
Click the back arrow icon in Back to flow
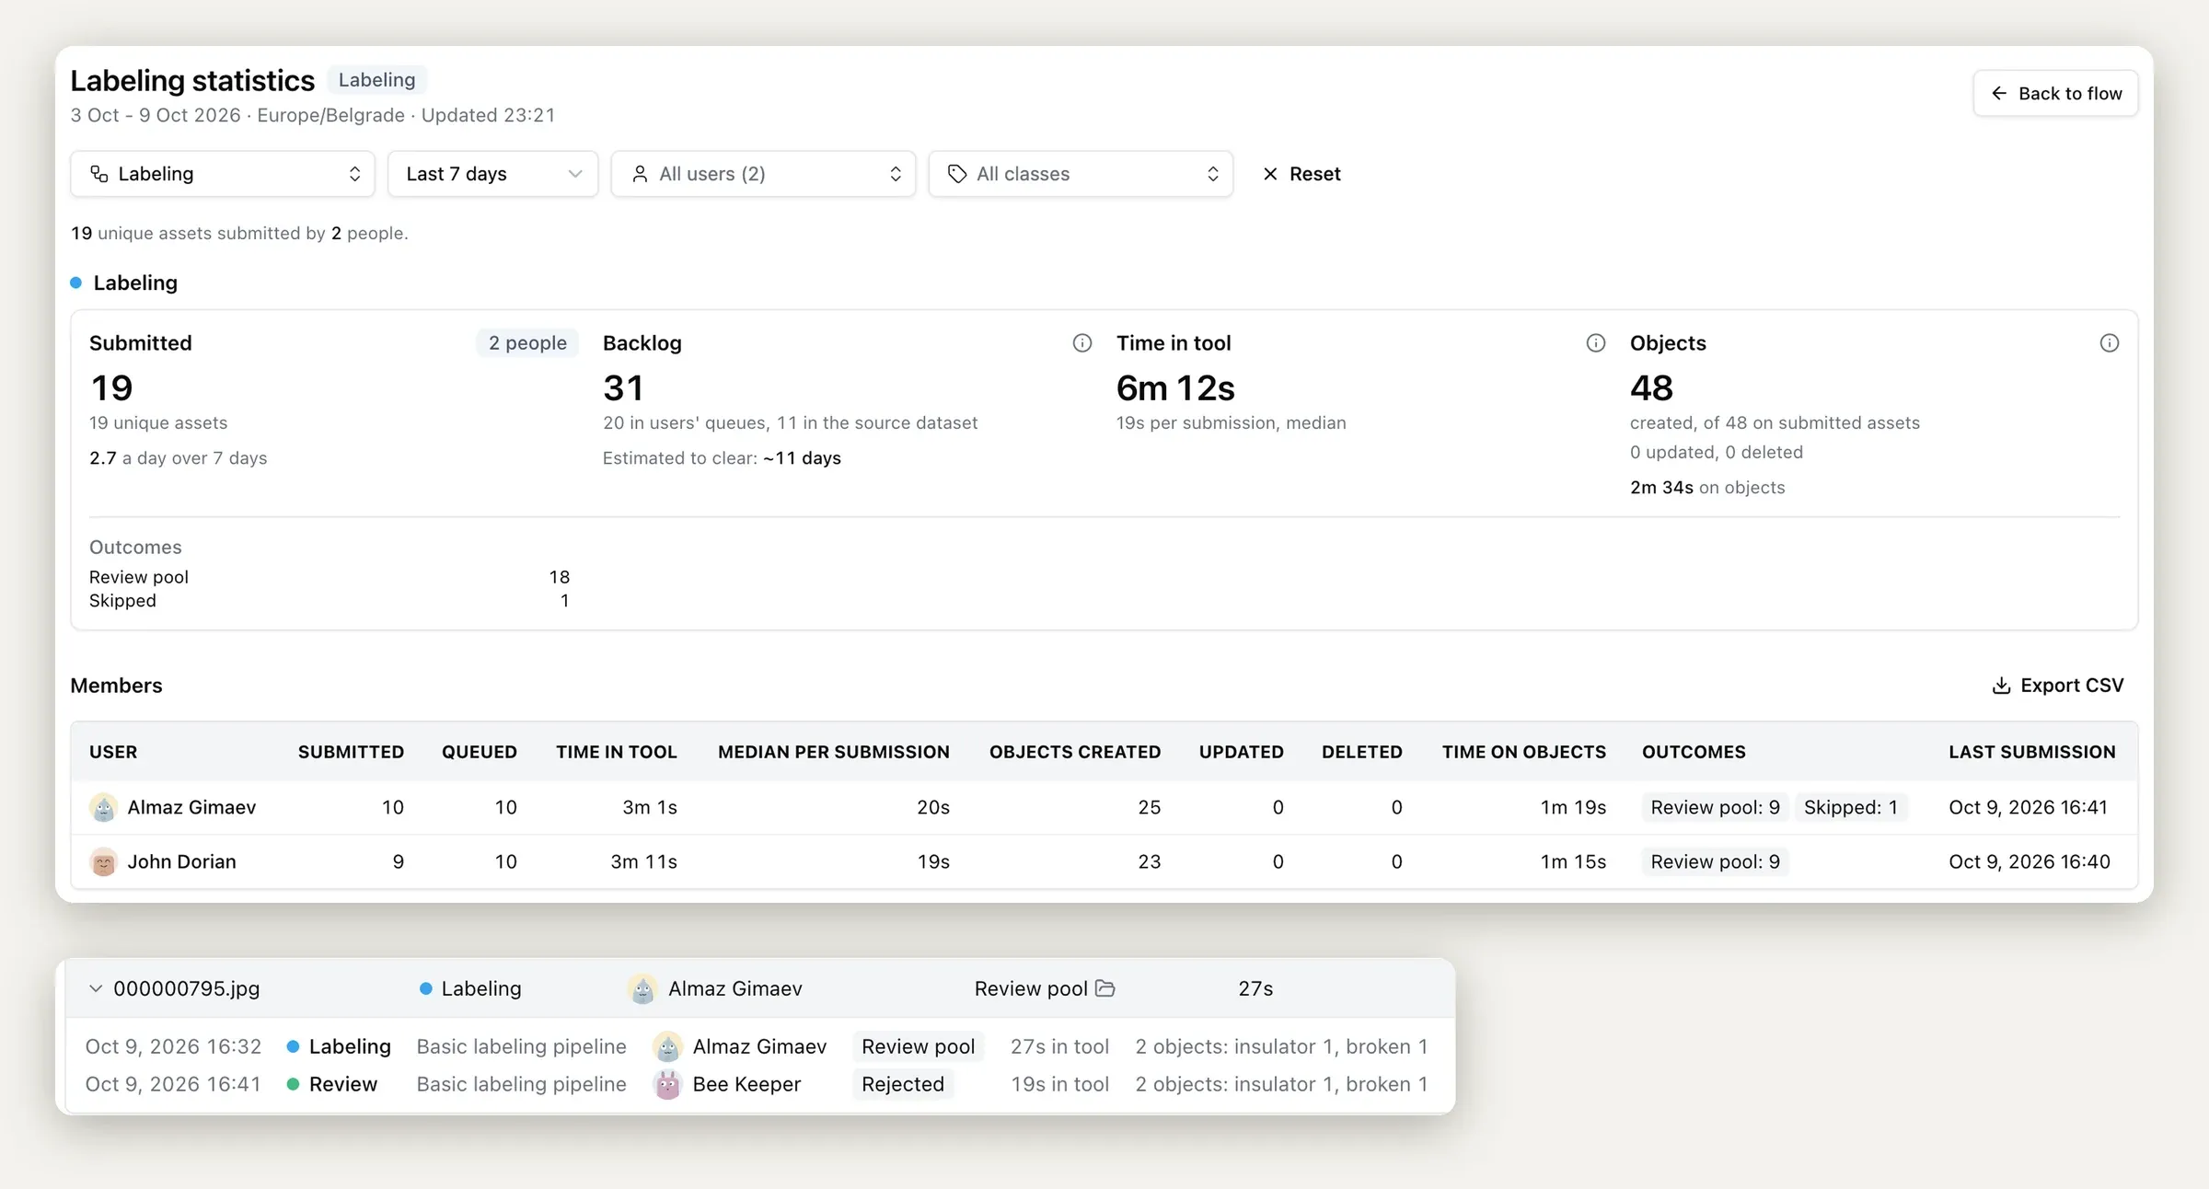pos(1999,93)
